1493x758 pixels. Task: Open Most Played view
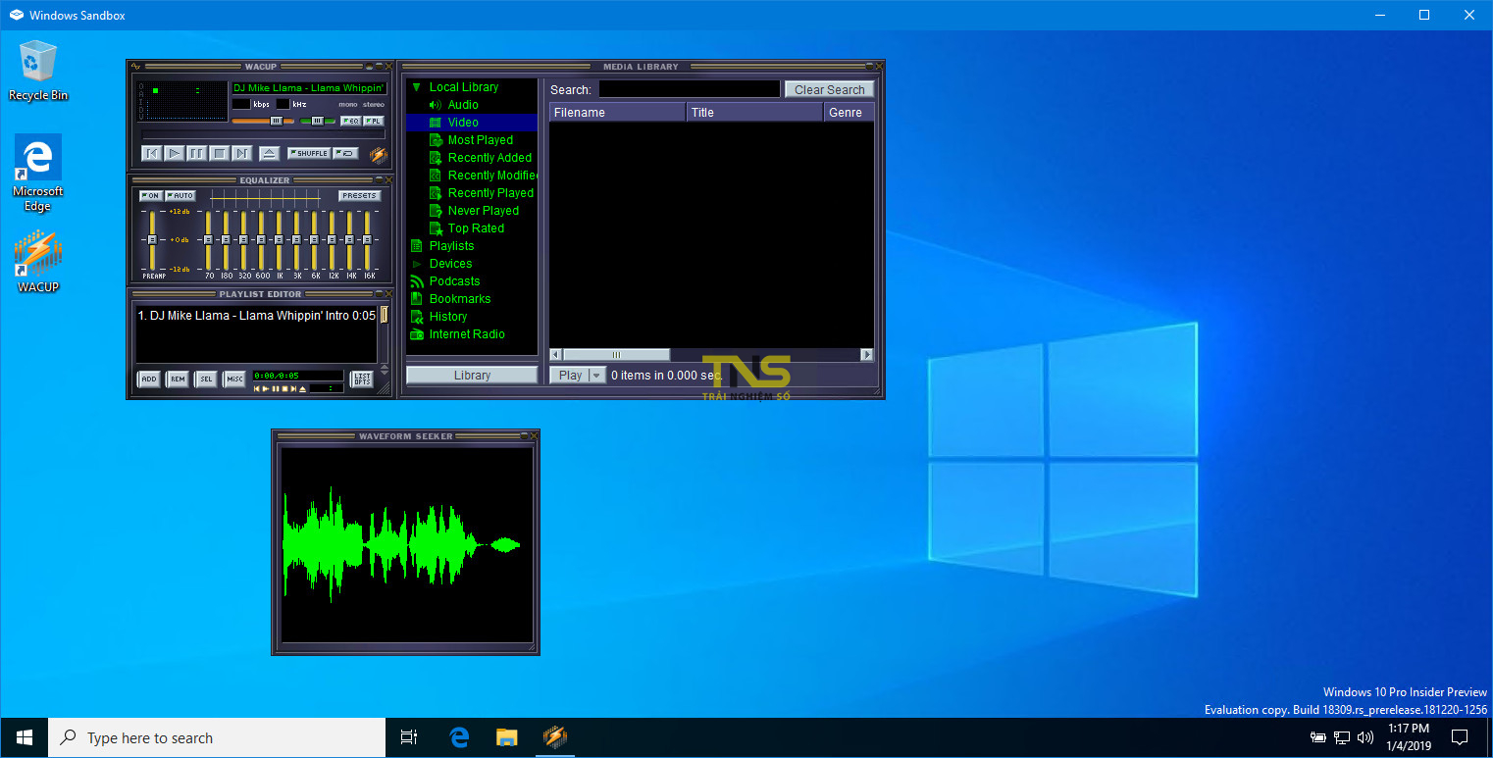coord(480,140)
